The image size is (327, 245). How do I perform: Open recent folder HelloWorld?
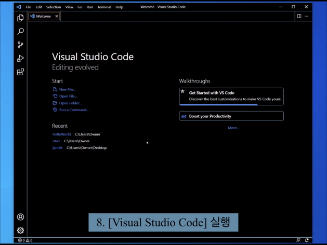click(x=61, y=134)
